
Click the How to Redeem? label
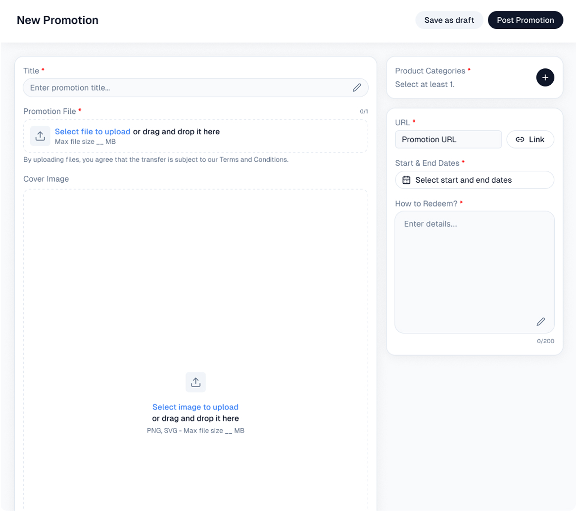426,204
